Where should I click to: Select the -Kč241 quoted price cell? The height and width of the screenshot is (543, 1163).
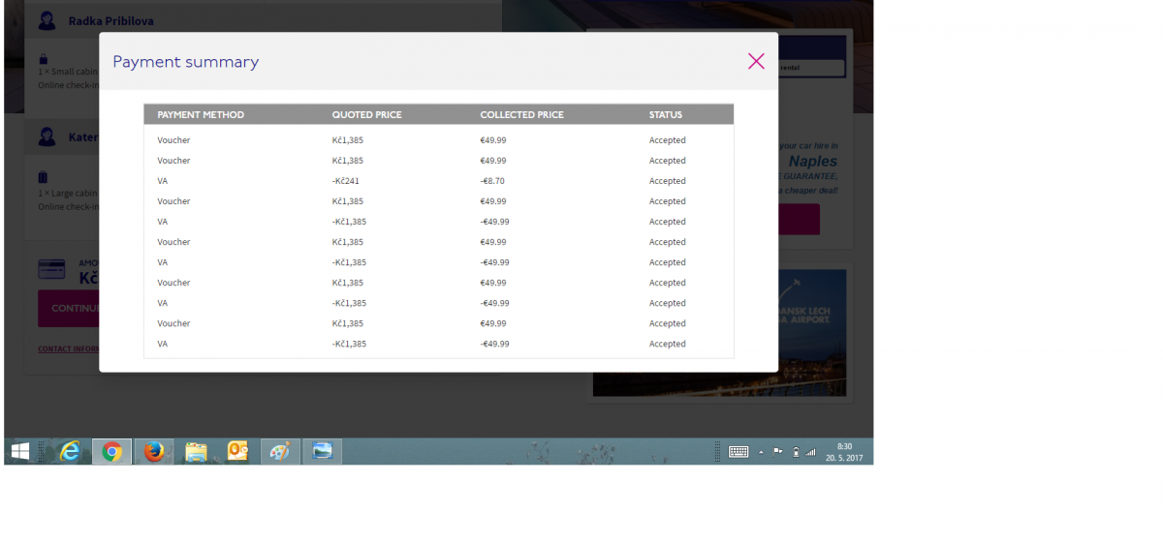346,181
